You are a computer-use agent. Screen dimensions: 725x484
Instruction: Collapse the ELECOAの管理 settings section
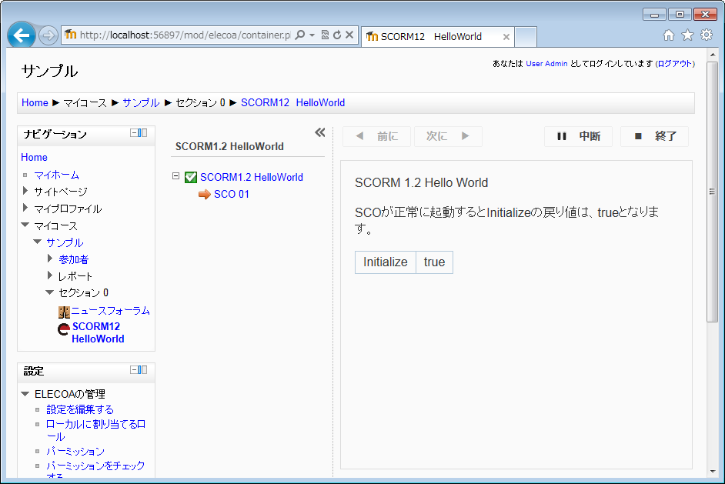pyautogui.click(x=25, y=393)
